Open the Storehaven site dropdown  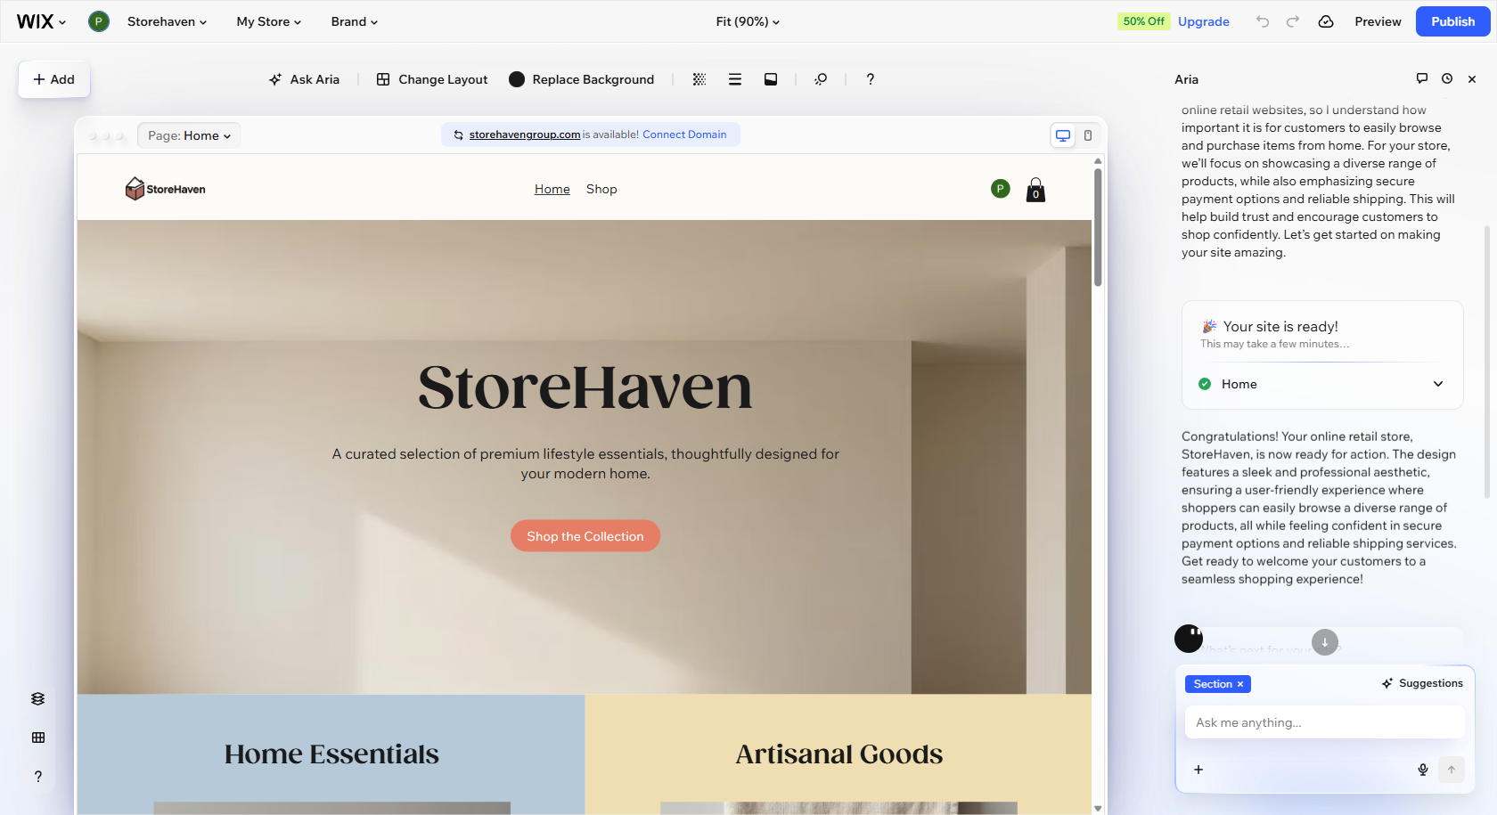tap(167, 21)
